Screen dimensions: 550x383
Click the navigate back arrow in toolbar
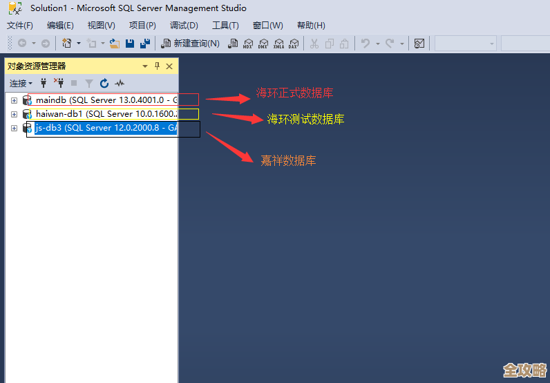(x=22, y=43)
